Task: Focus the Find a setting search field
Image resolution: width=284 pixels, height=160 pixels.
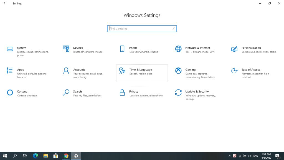Action: click(142, 29)
